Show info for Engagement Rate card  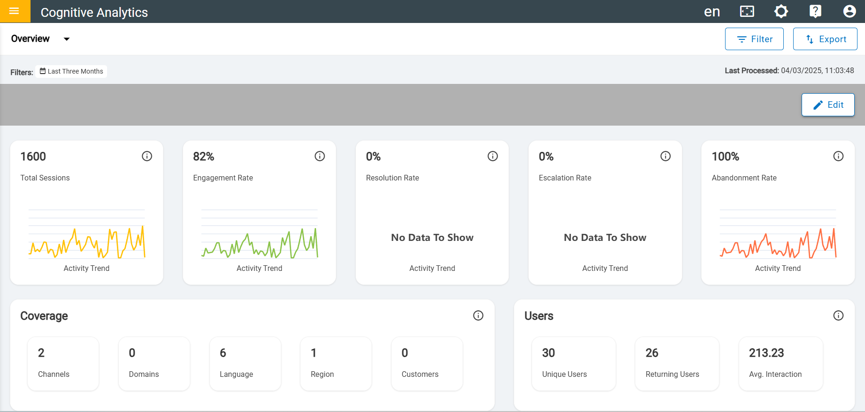[x=320, y=156]
